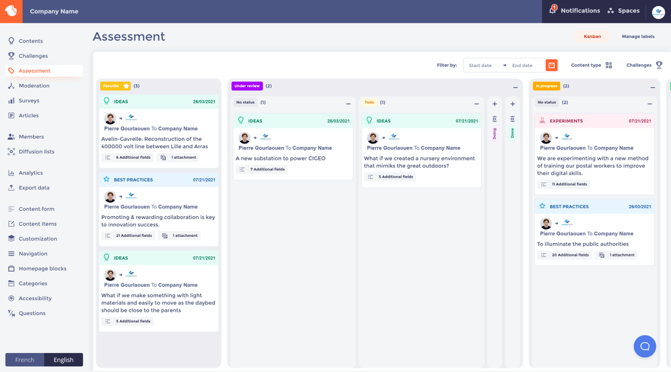
Task: Open the calendar date picker in the filter bar
Action: [552, 65]
